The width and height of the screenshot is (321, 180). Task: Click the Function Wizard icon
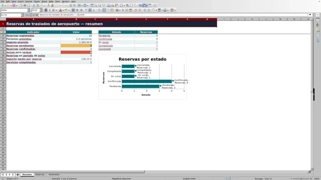click(x=27, y=15)
